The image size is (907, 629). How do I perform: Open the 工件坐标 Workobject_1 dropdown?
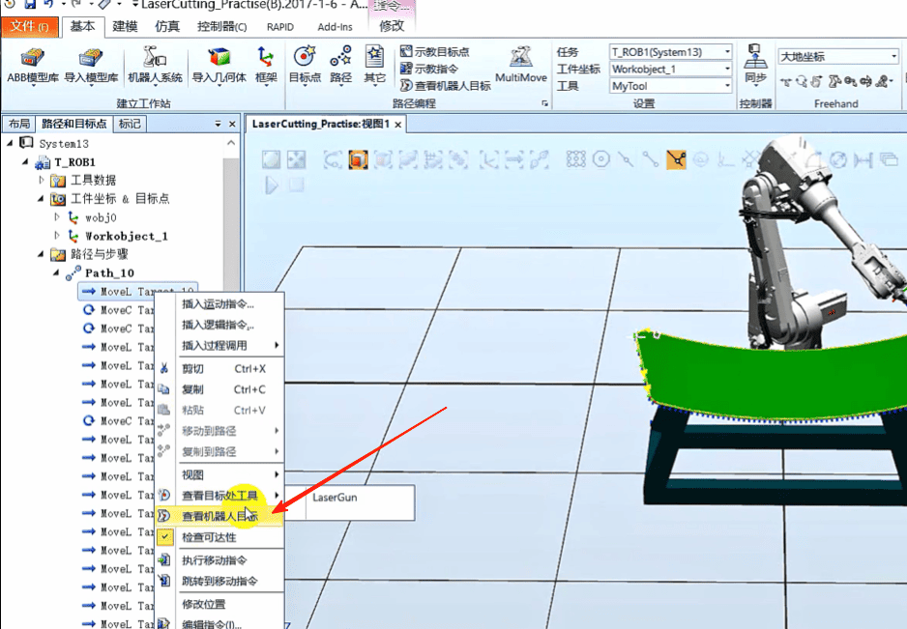point(670,69)
